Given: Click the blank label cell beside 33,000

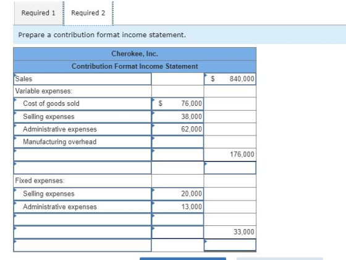Looking at the screenshot, I should coord(83,232).
